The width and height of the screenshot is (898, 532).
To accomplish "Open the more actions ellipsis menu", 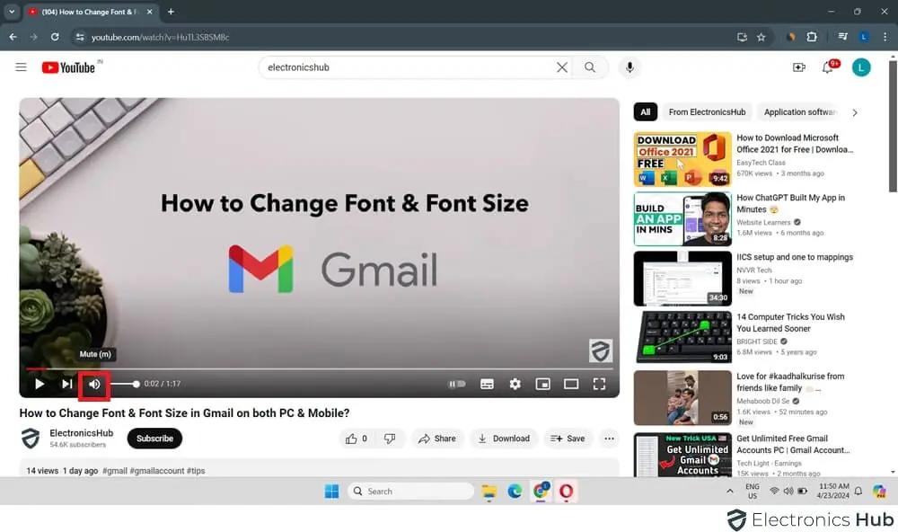I will click(x=609, y=438).
